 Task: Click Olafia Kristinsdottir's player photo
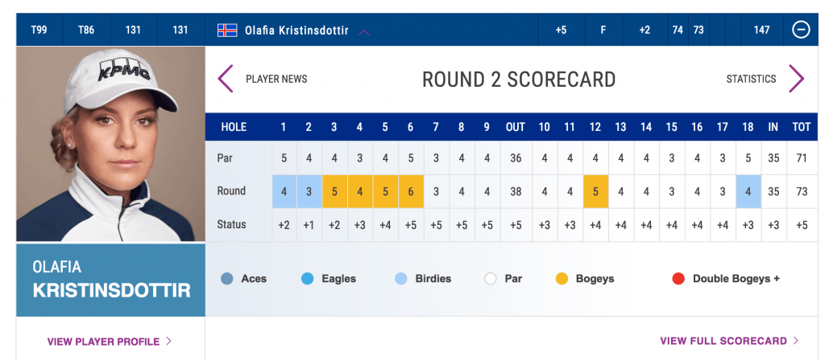(110, 145)
